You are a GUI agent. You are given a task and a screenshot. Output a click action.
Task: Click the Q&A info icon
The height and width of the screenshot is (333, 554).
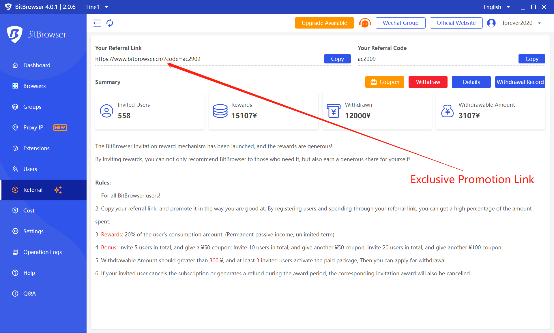(x=15, y=294)
